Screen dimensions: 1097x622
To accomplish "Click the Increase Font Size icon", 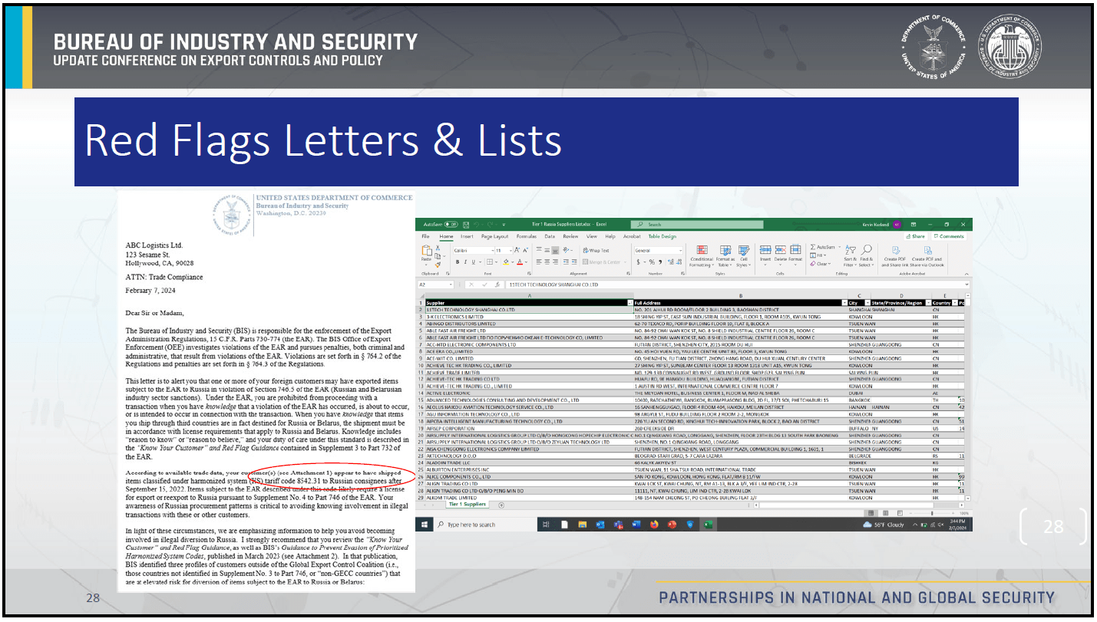I will pos(517,250).
